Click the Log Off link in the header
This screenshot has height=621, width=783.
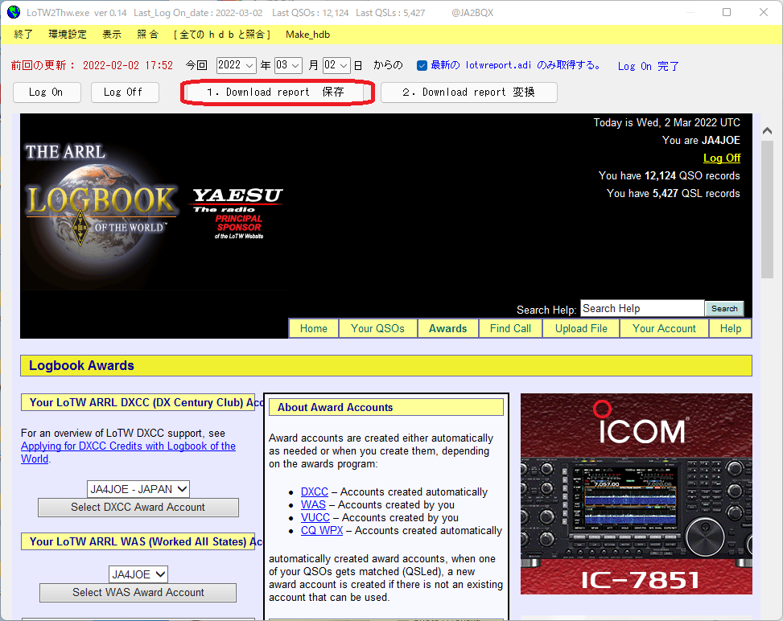tap(722, 158)
